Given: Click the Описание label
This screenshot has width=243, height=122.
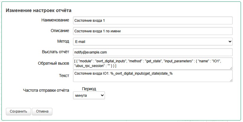Looking at the screenshot, I should click(x=59, y=31).
